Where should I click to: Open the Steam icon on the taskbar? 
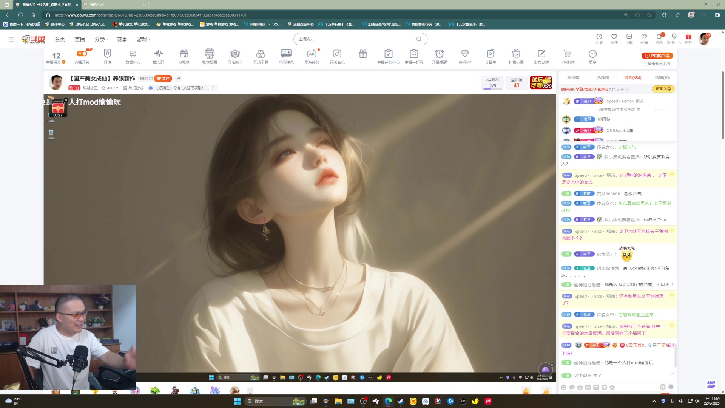coord(401,401)
